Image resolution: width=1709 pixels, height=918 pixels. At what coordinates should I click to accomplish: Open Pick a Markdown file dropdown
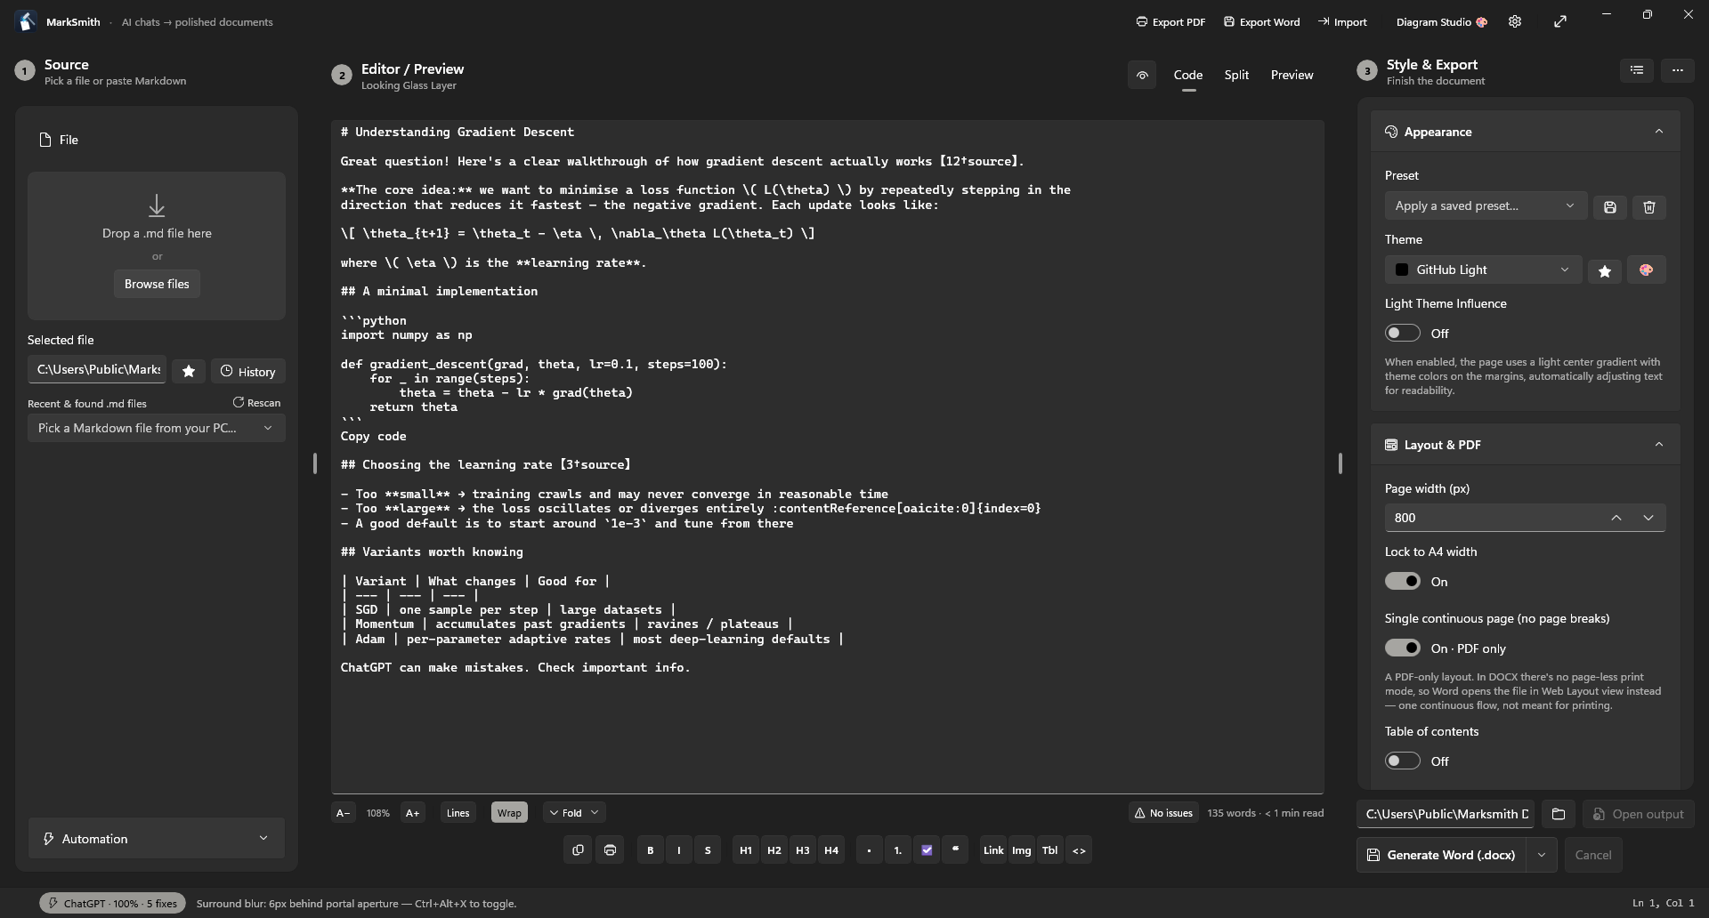(x=156, y=428)
